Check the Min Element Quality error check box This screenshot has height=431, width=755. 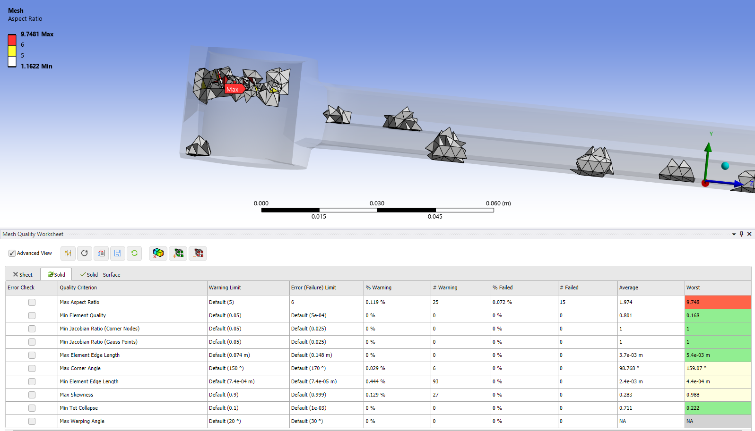(32, 315)
